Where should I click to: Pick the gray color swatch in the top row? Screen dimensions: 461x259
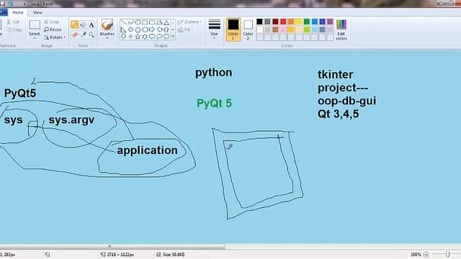click(x=267, y=22)
